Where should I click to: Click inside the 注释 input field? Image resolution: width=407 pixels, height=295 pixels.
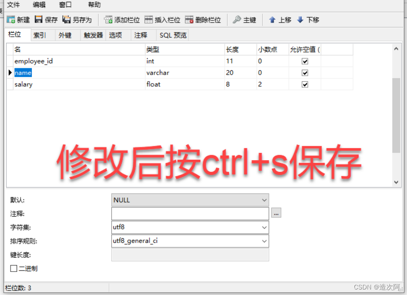pyautogui.click(x=189, y=213)
